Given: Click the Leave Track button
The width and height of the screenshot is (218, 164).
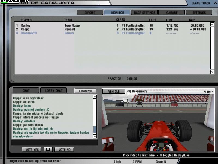Looking at the screenshot, I should 201,3.
